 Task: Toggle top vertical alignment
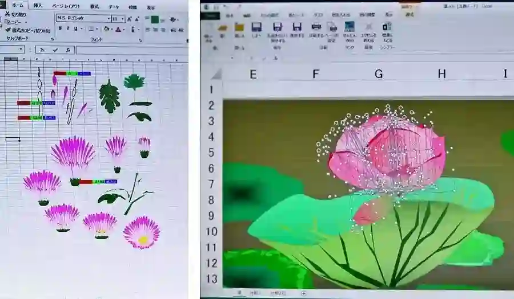pyautogui.click(x=147, y=19)
